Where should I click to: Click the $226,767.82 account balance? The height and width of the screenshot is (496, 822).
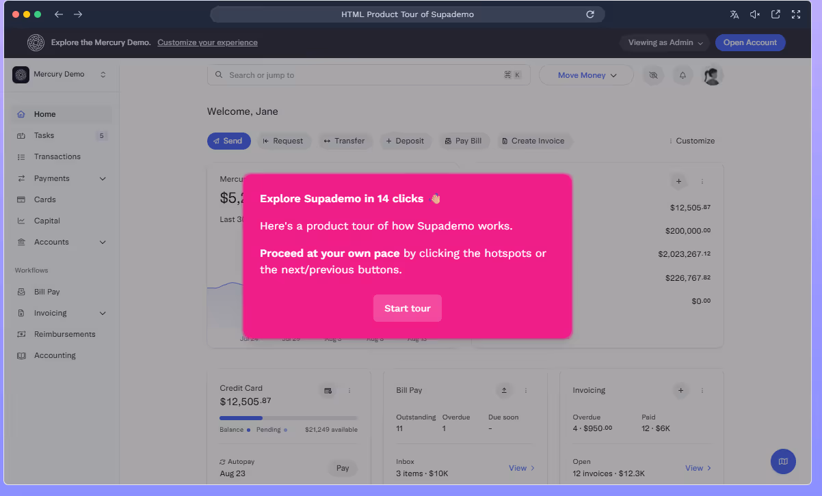point(688,277)
